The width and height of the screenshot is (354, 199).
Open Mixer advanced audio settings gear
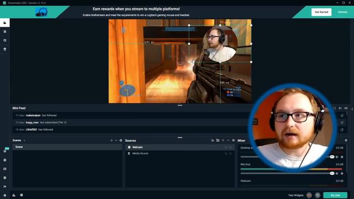tap(346, 140)
